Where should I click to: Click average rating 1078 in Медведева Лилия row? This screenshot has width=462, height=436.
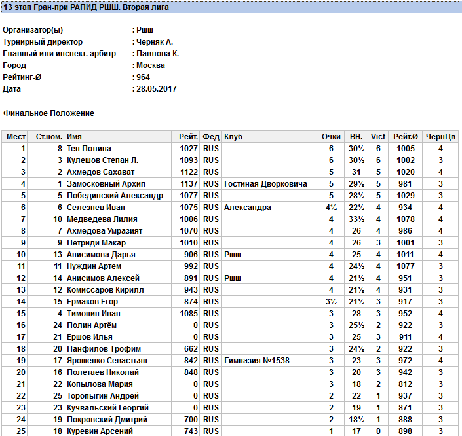click(406, 219)
